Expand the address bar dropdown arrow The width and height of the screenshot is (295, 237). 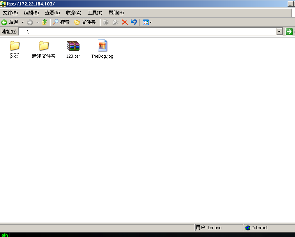[x=279, y=32]
